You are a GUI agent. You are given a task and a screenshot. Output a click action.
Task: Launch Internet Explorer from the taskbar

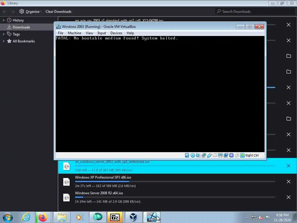26,217
